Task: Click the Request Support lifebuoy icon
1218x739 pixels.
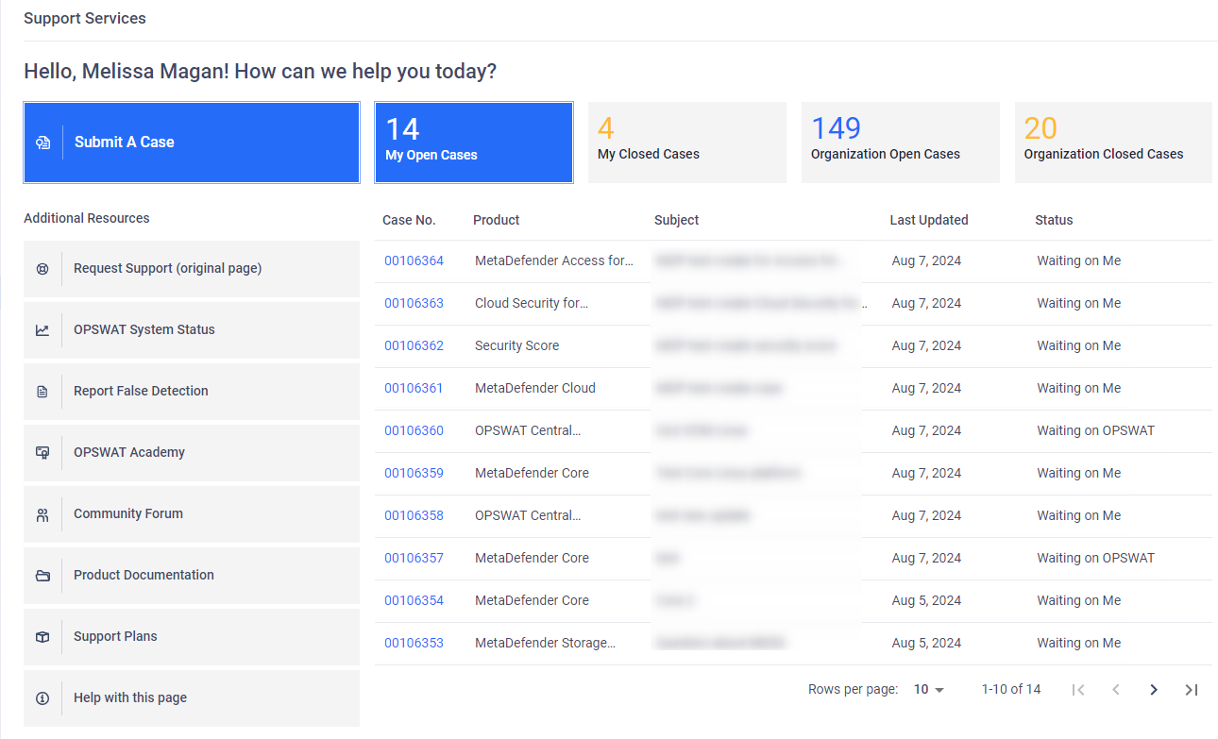Action: tap(42, 269)
